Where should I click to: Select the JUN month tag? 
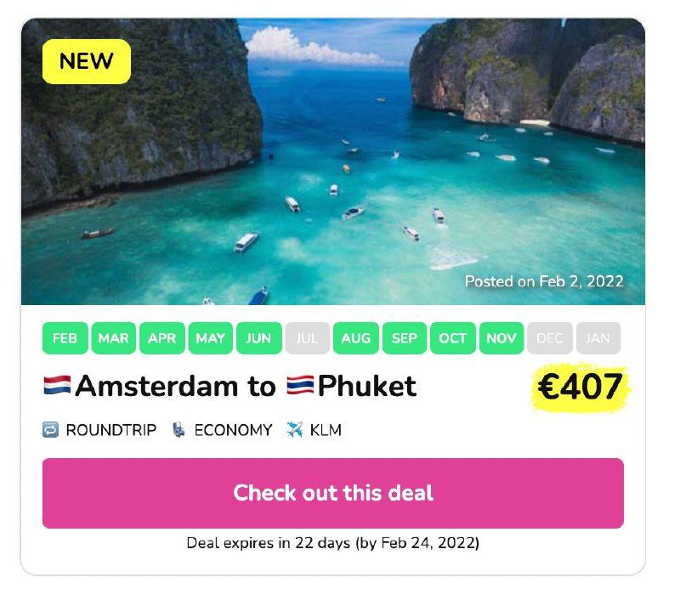point(259,337)
